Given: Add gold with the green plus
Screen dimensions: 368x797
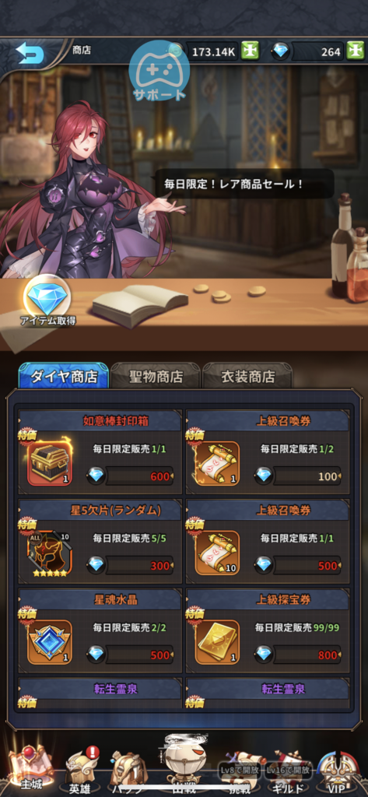Looking at the screenshot, I should click(x=250, y=51).
